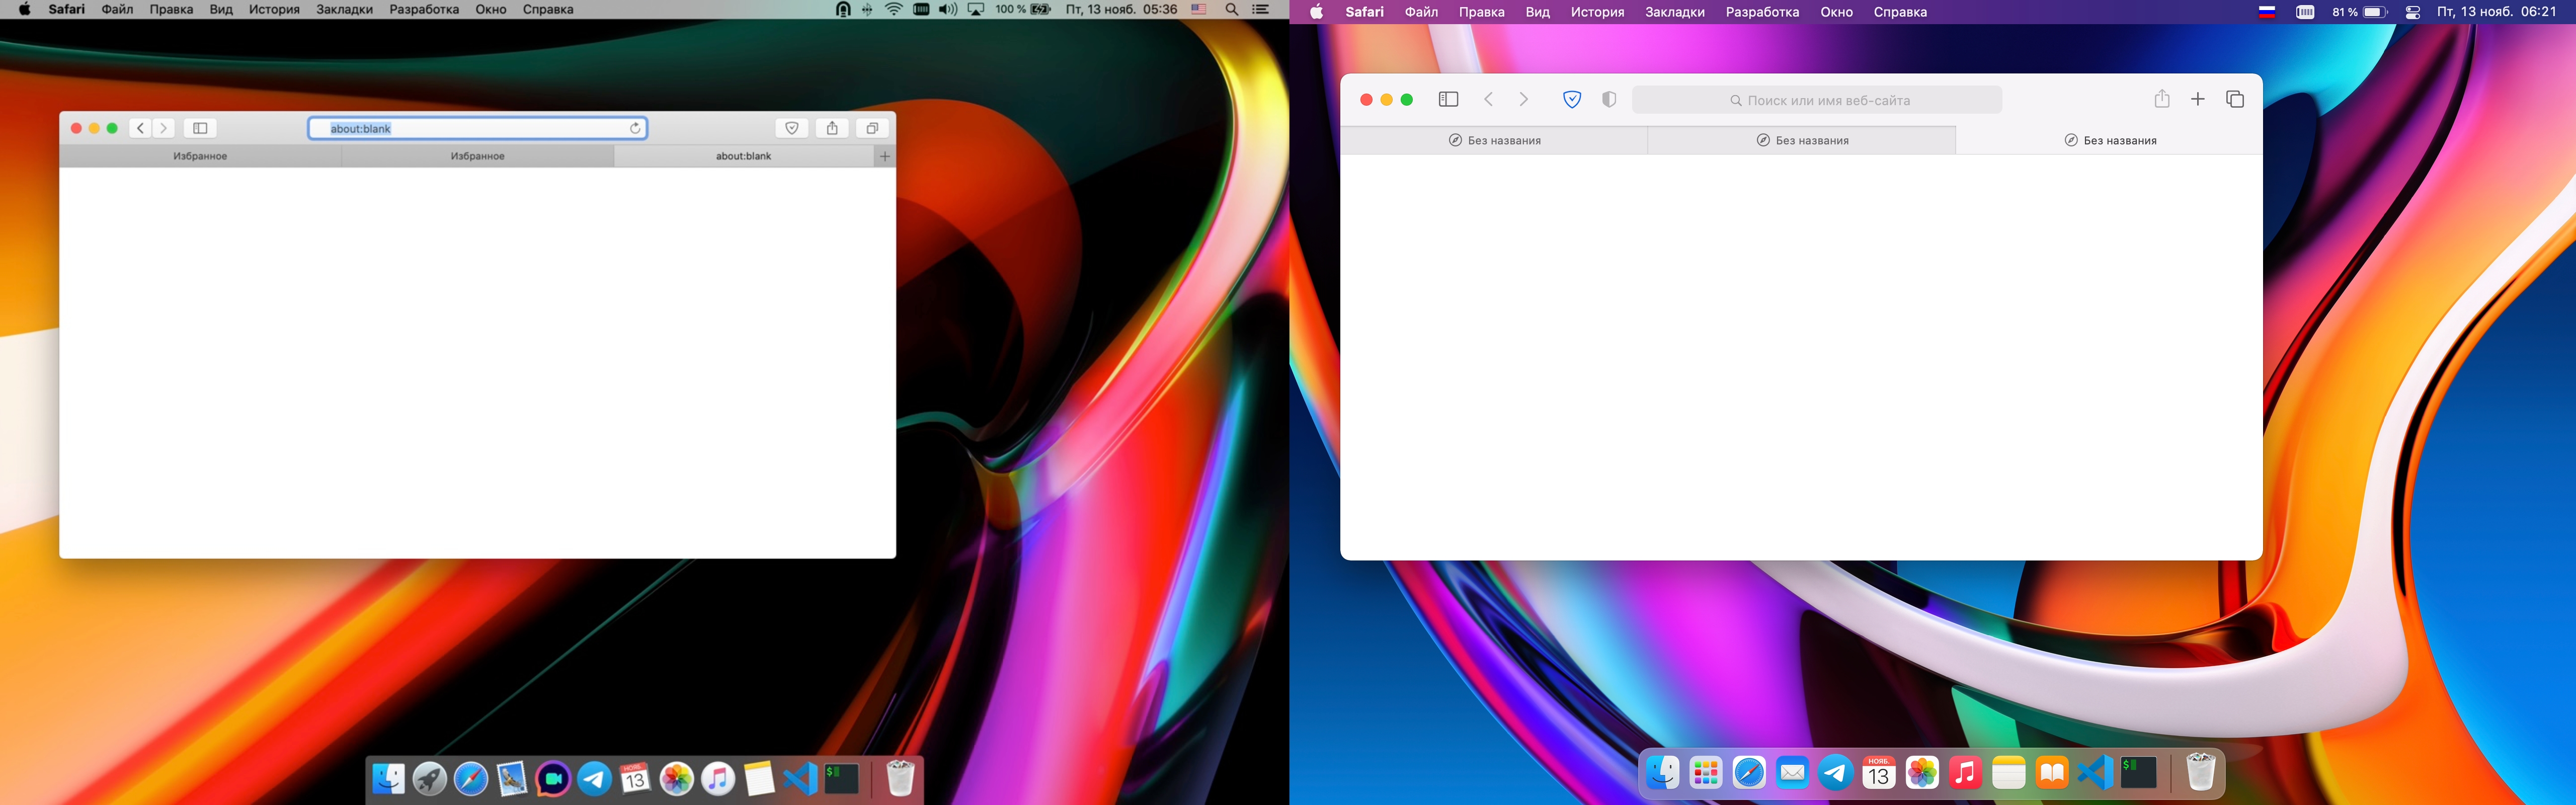Open Share in the Без названия Safari window

pyautogui.click(x=2162, y=98)
